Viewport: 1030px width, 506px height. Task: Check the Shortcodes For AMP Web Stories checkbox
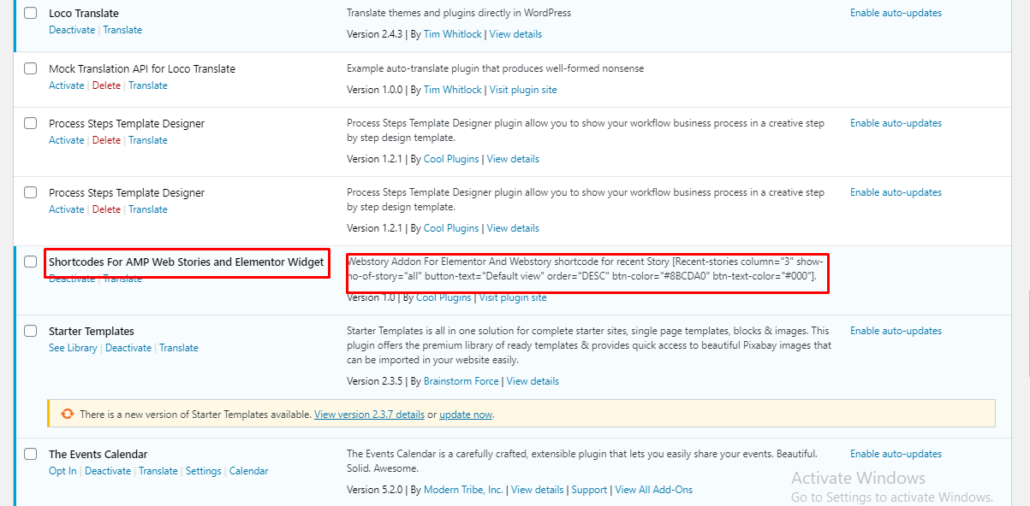coord(31,262)
